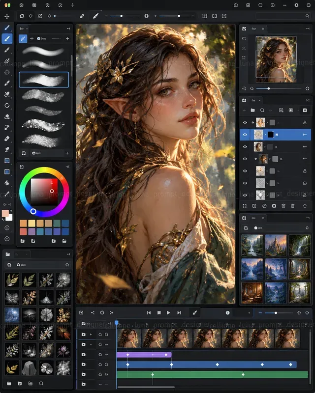
Task: Click the magnifier icon in the assets search bar
Action: (x=9, y=265)
